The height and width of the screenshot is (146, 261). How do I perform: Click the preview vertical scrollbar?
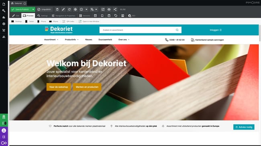(260, 33)
